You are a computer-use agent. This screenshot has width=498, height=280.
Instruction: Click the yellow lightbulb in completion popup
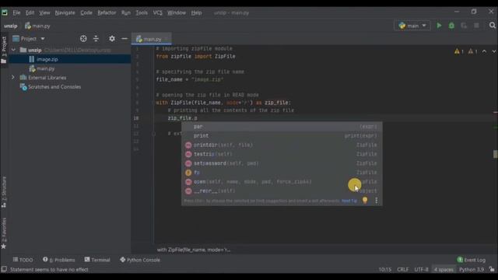click(x=365, y=200)
